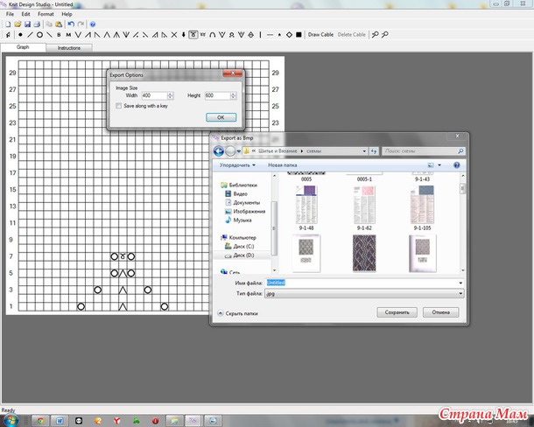This screenshot has width=534, height=427.
Task: Click the second magnifier zoom icon
Action: click(385, 34)
